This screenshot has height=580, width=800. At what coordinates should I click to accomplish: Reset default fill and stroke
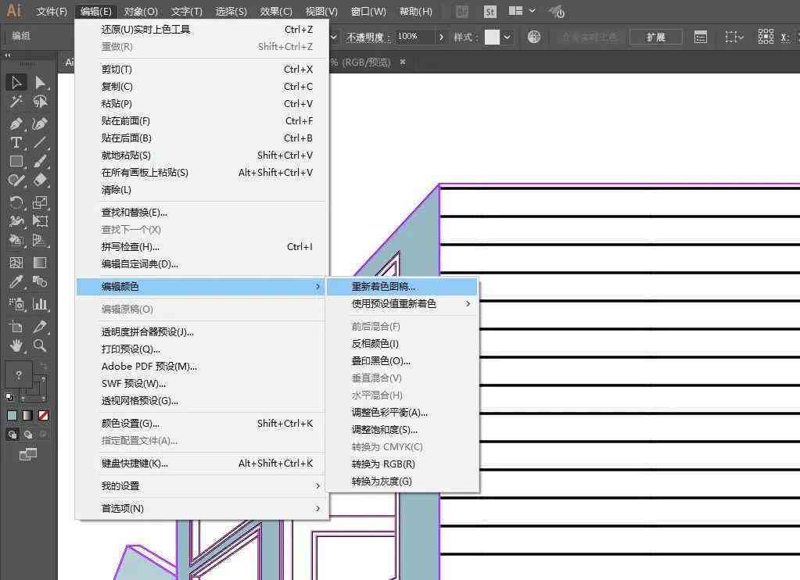(x=9, y=396)
